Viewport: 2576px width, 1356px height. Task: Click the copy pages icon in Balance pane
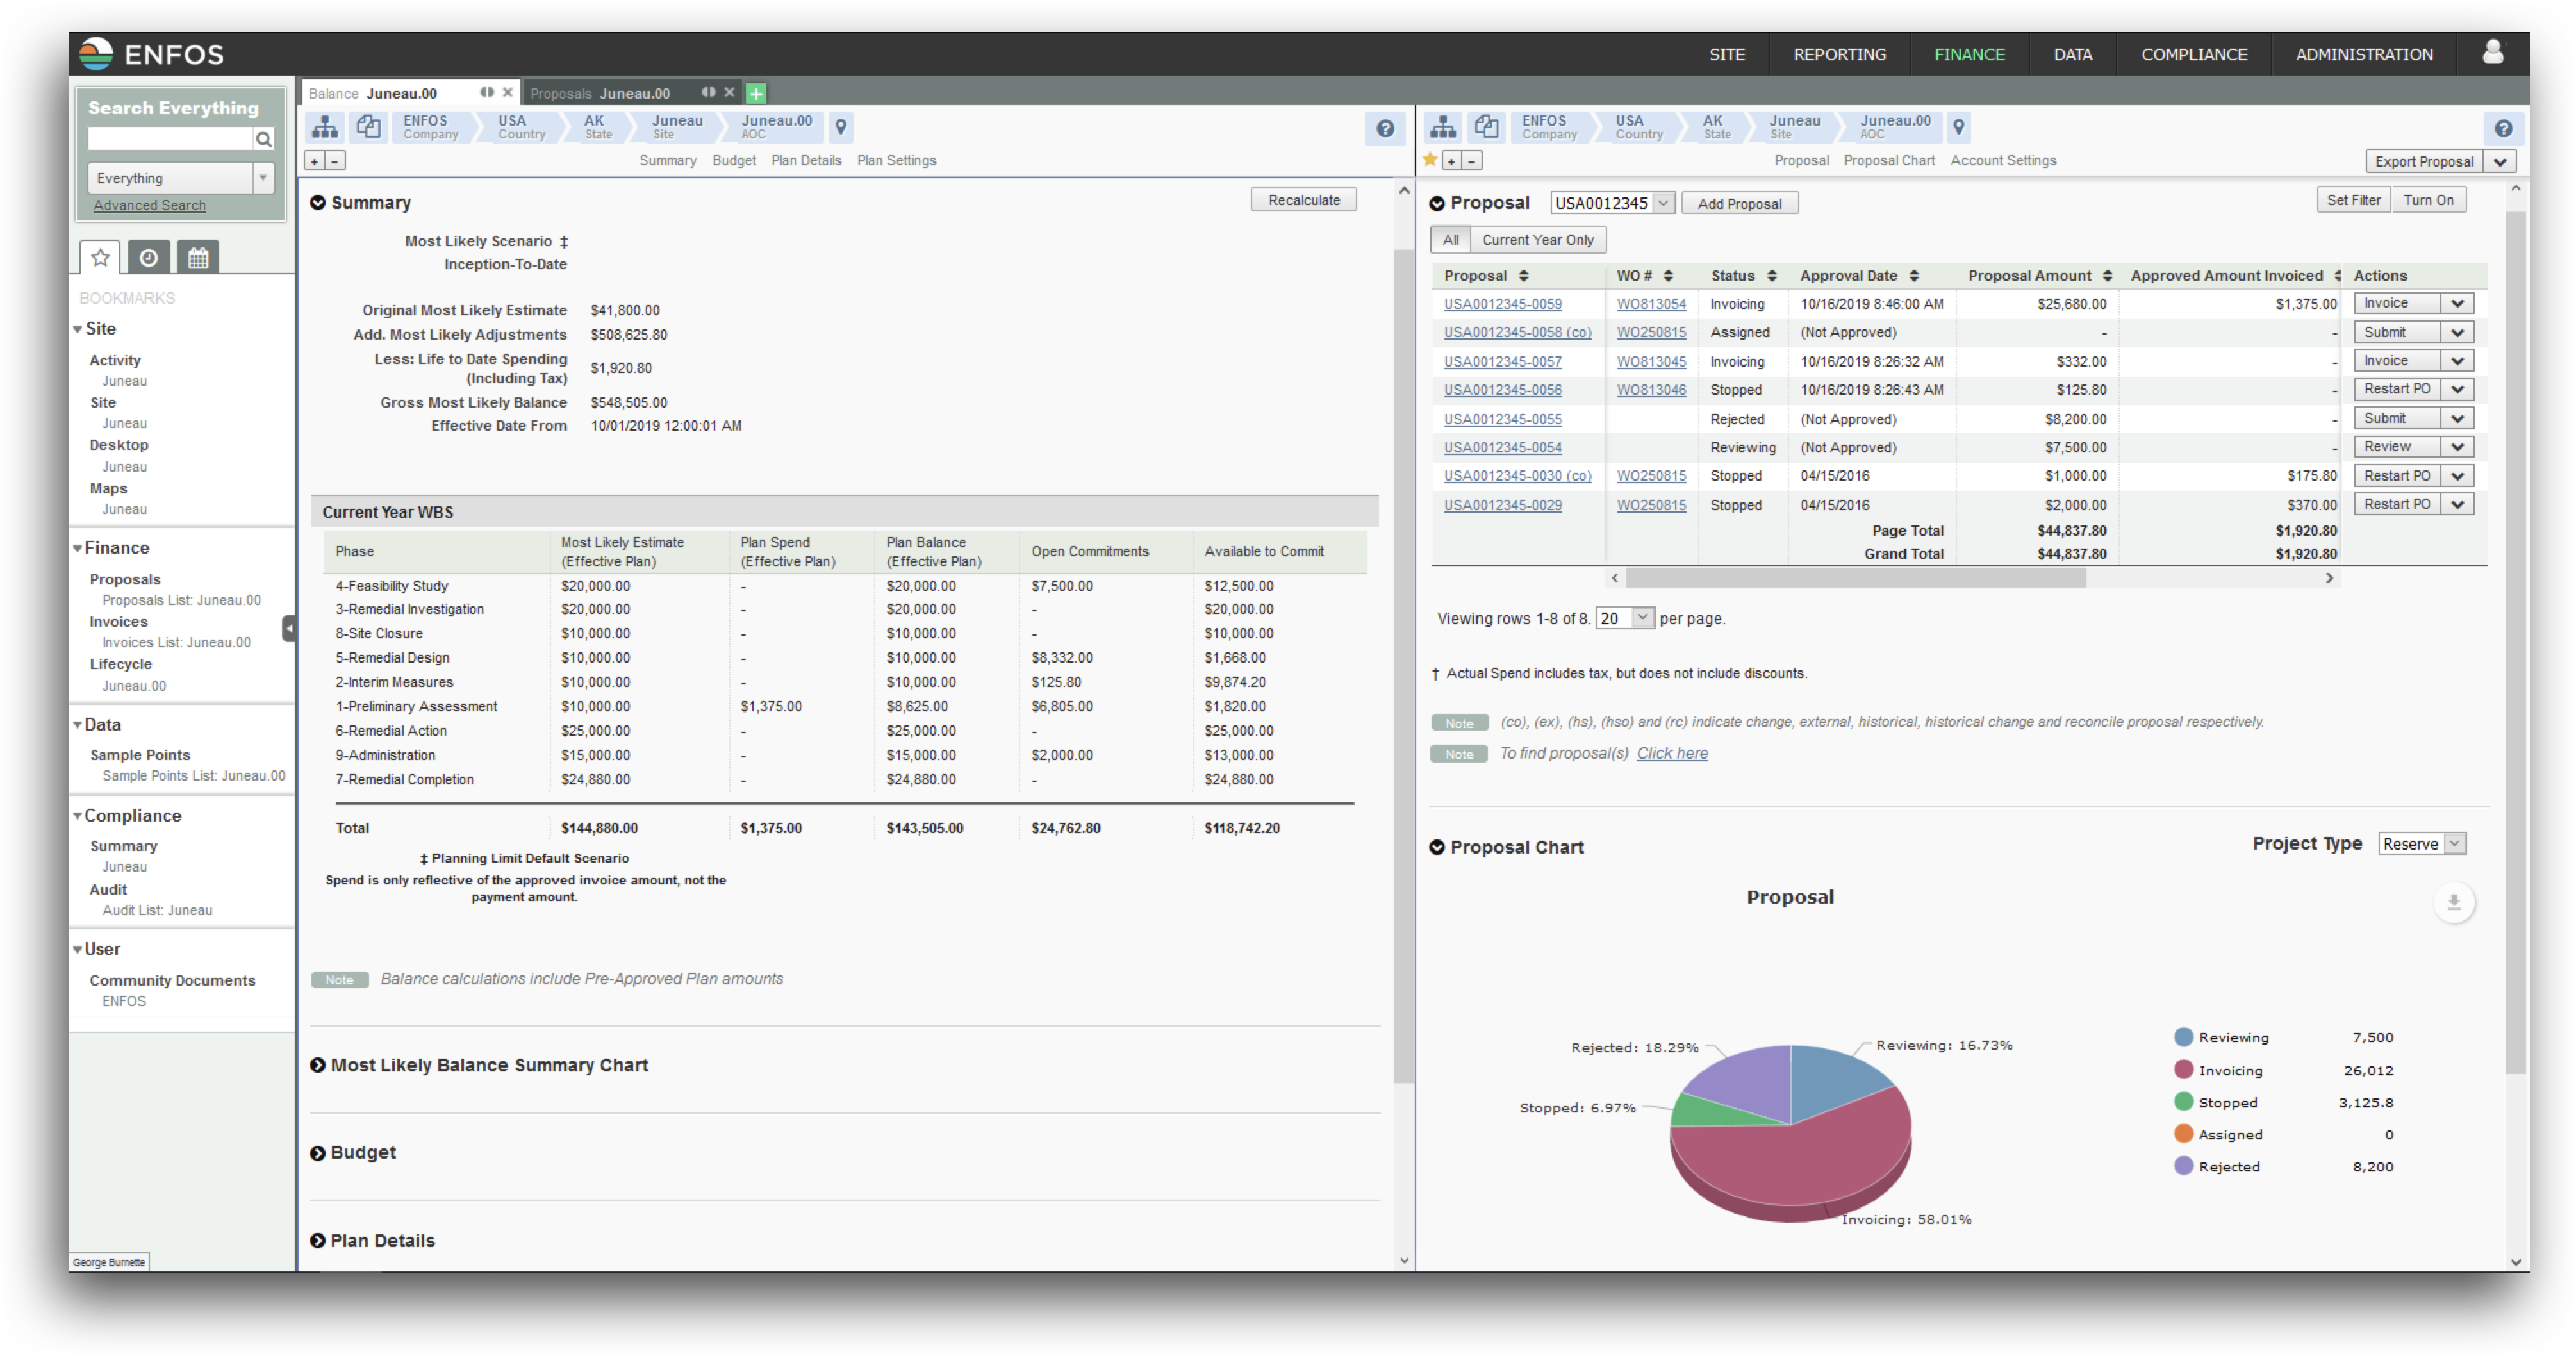coord(369,127)
